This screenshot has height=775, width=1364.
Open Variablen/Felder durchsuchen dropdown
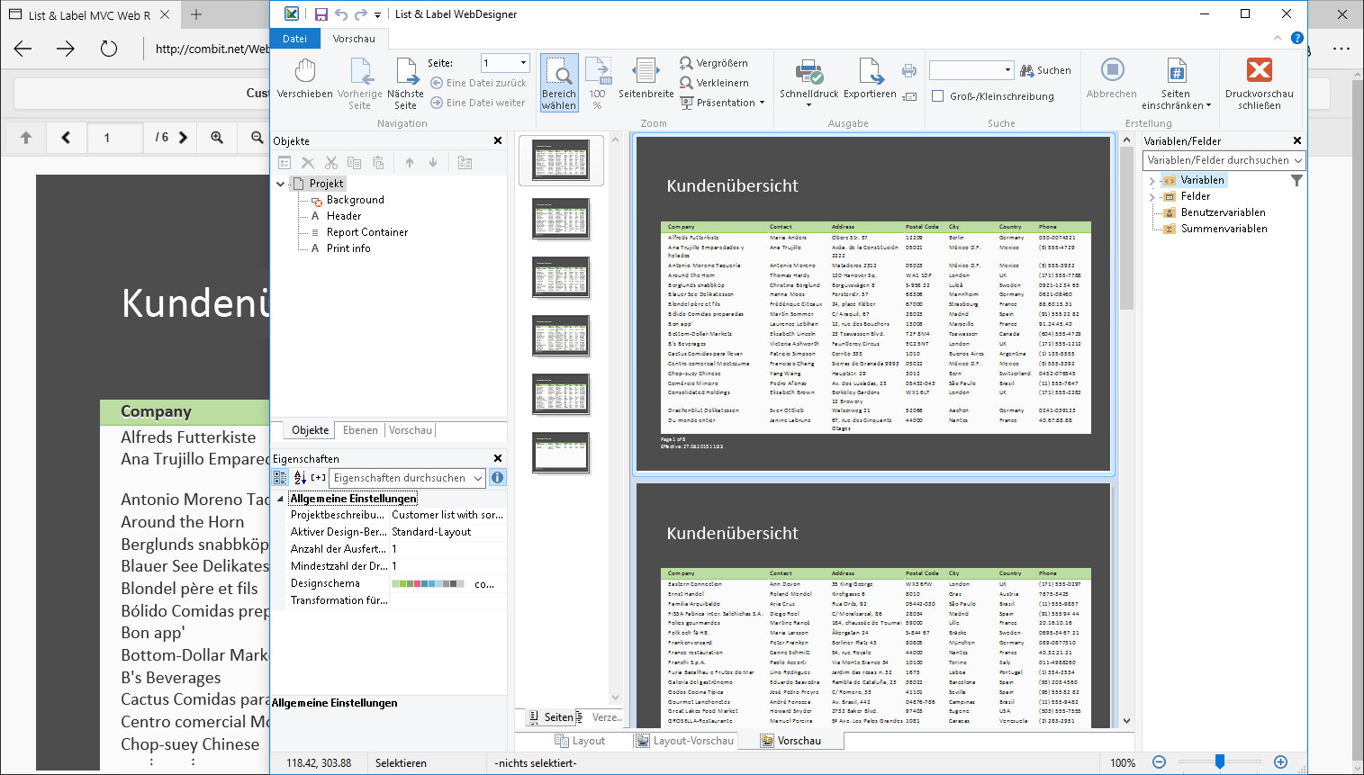click(x=1297, y=160)
